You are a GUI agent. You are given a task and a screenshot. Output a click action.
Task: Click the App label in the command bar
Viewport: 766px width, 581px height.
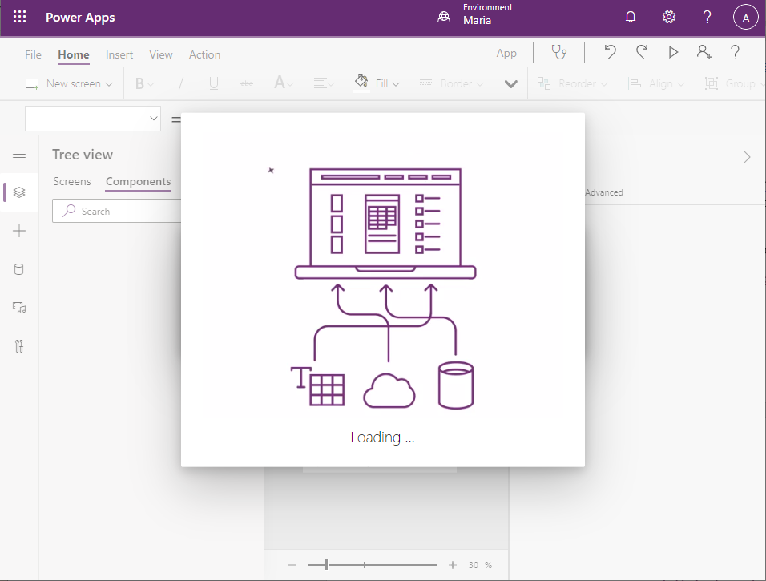click(506, 53)
